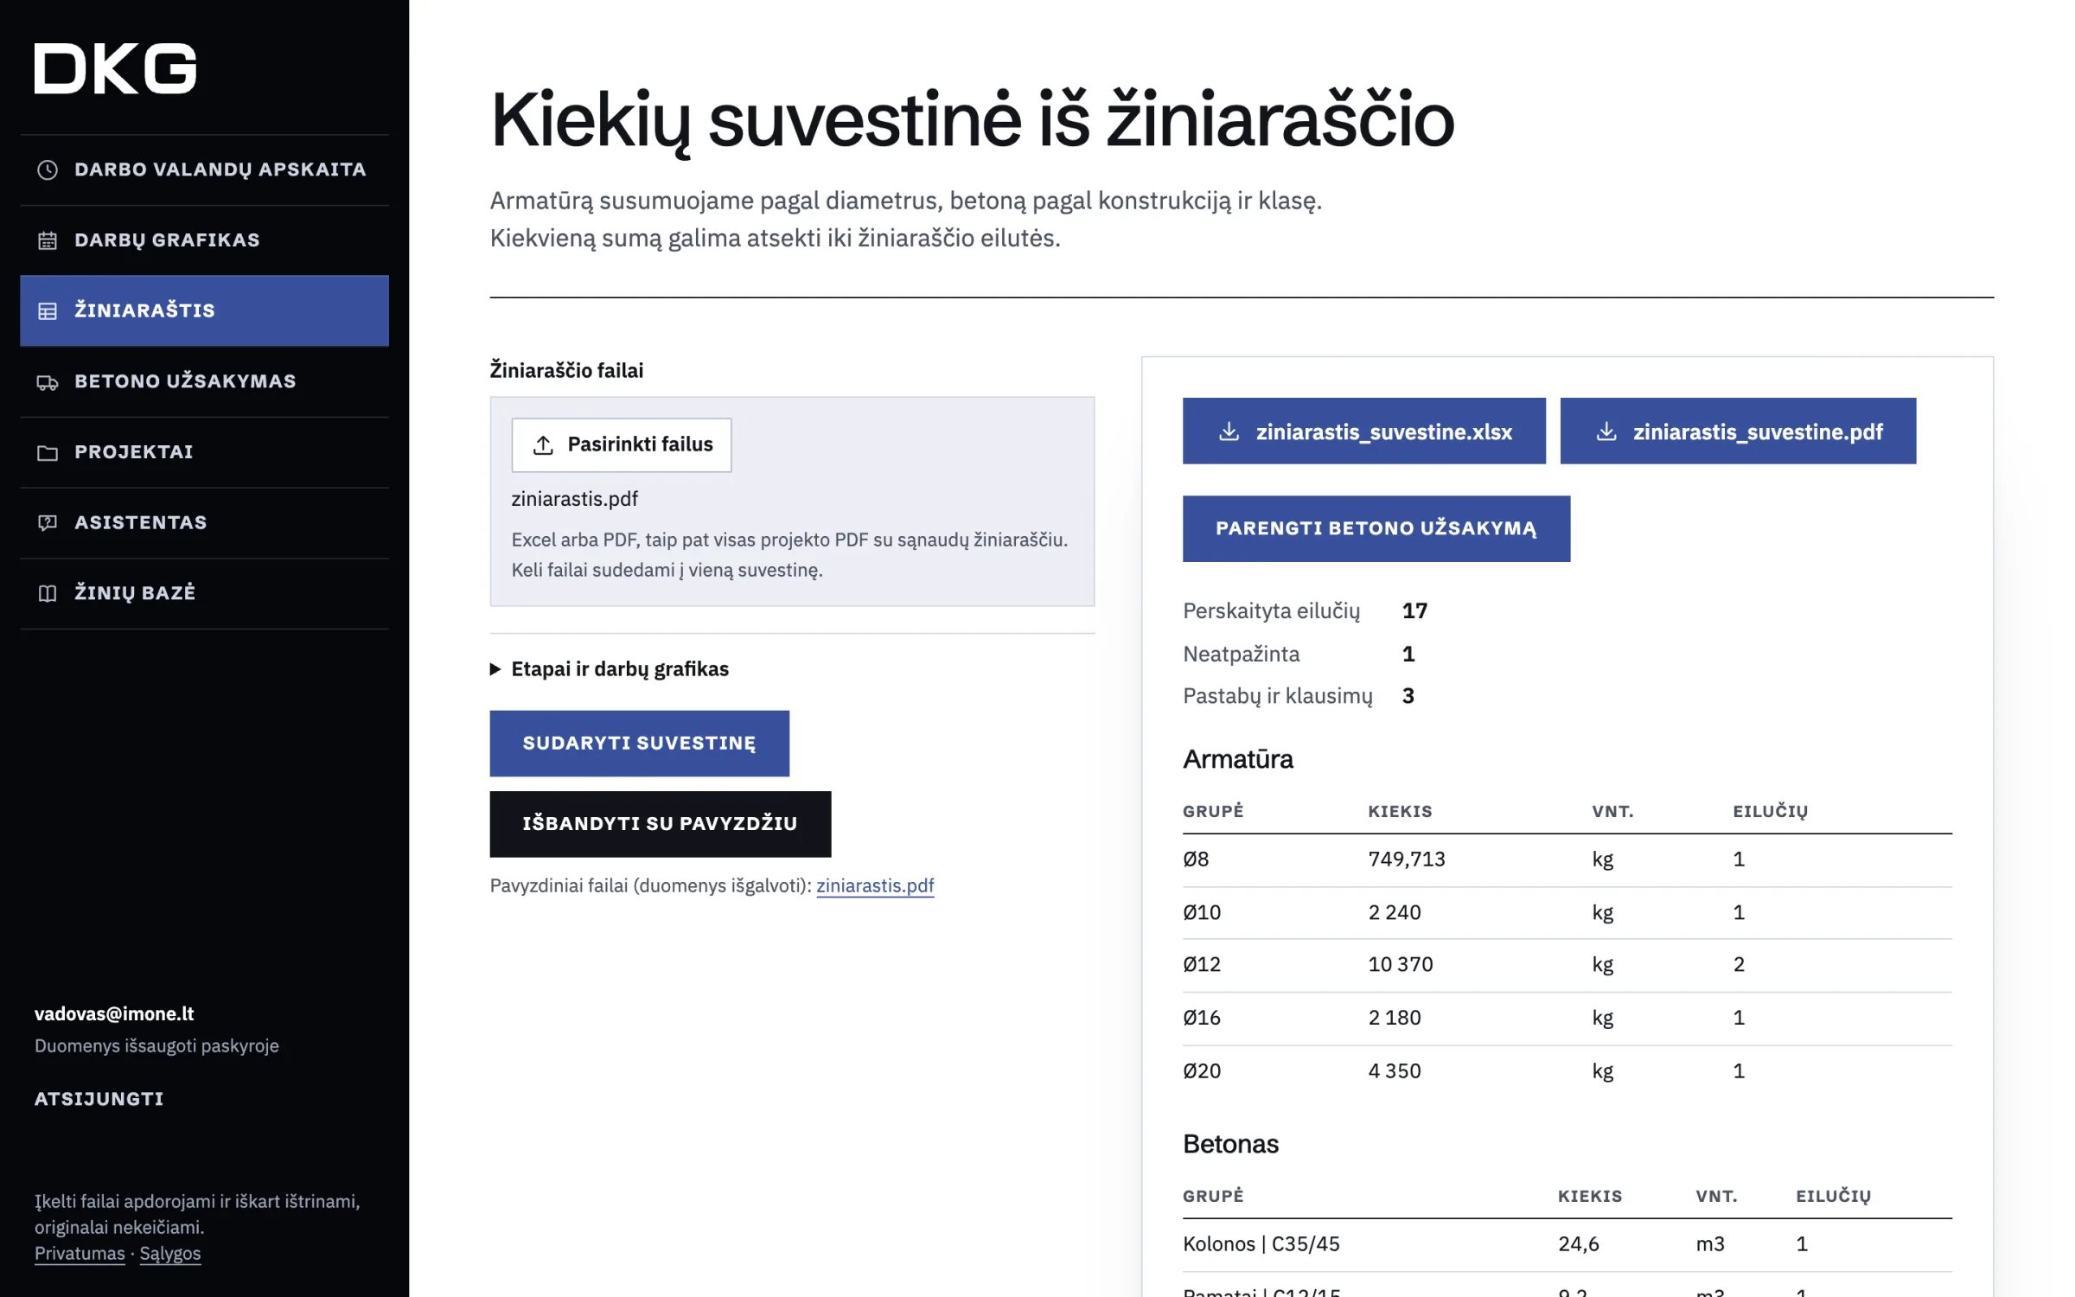Click the book icon beside Žinių bazė
The width and height of the screenshot is (2075, 1297).
[x=48, y=593]
